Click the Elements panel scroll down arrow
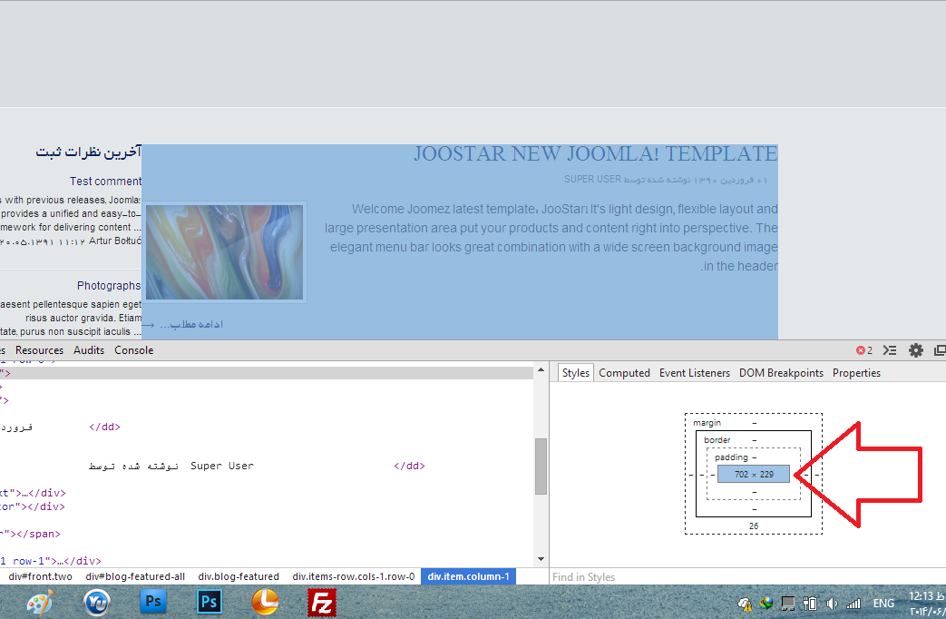 point(541,559)
